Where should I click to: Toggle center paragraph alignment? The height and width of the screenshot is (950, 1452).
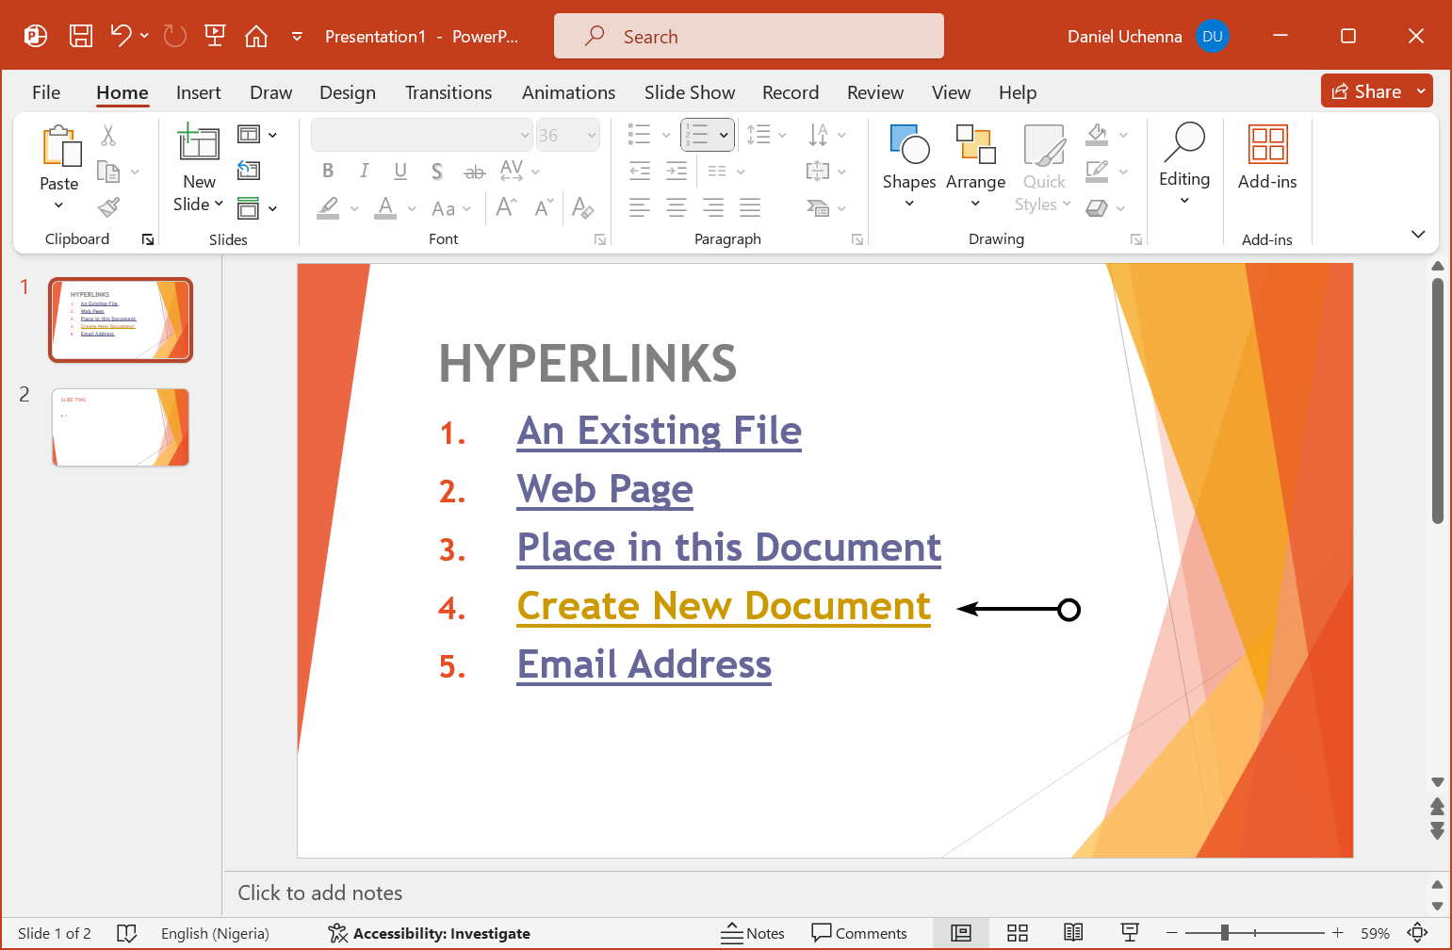tap(676, 206)
